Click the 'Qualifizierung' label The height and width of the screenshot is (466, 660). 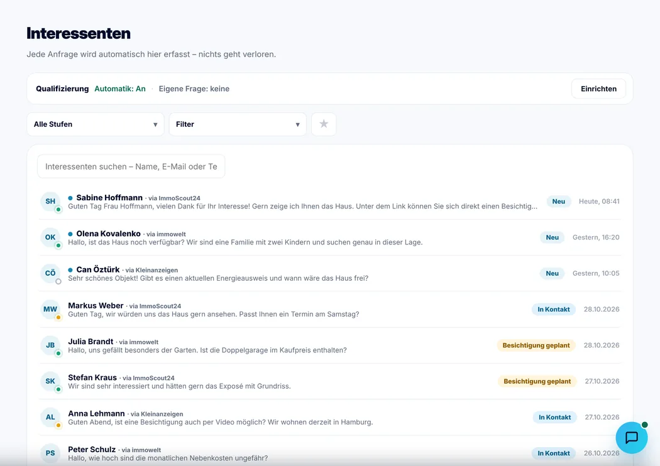[x=62, y=89]
